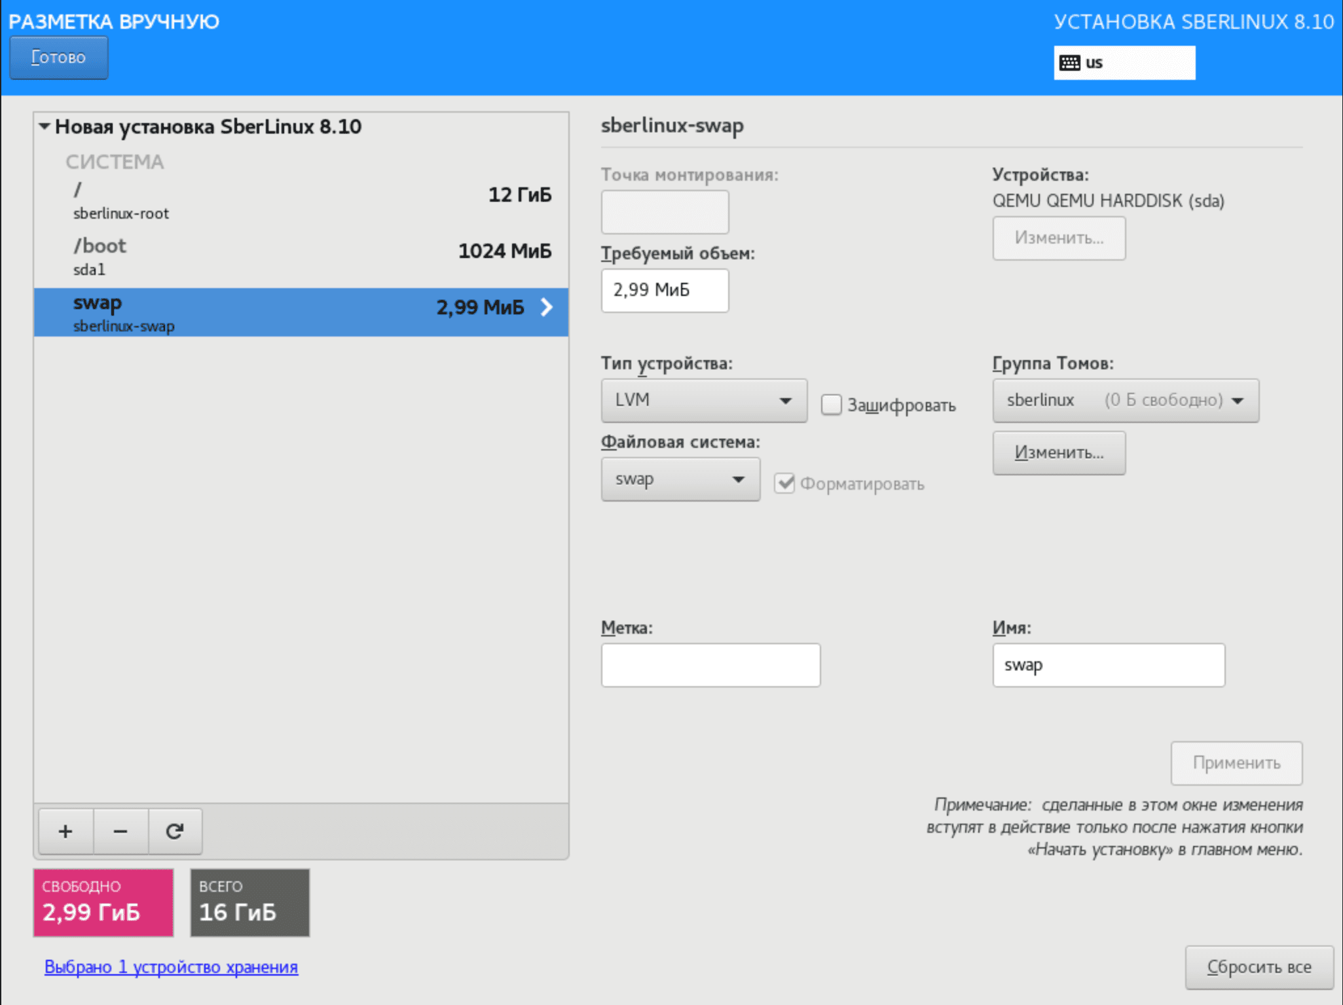1343x1005 pixels.
Task: Select the /boot sda1 partition
Action: tap(301, 257)
